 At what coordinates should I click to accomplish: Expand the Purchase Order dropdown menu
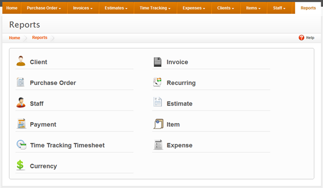[x=44, y=8]
